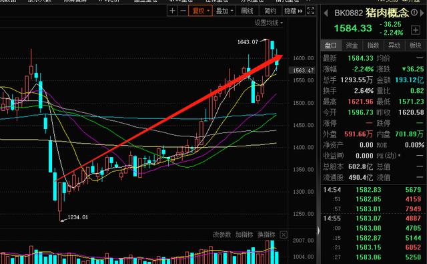Select the 外盘 value 591.66万

point(358,134)
